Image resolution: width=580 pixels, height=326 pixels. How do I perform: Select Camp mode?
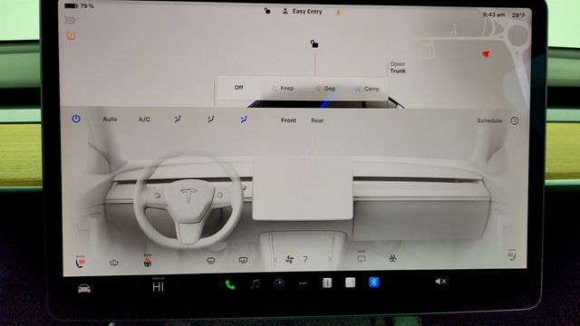click(x=368, y=89)
